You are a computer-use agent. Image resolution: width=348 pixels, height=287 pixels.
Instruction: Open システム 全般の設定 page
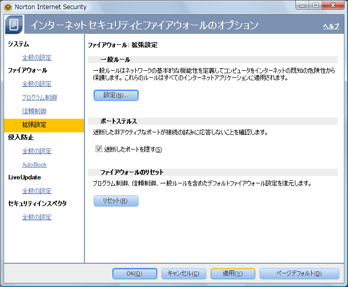(36, 58)
